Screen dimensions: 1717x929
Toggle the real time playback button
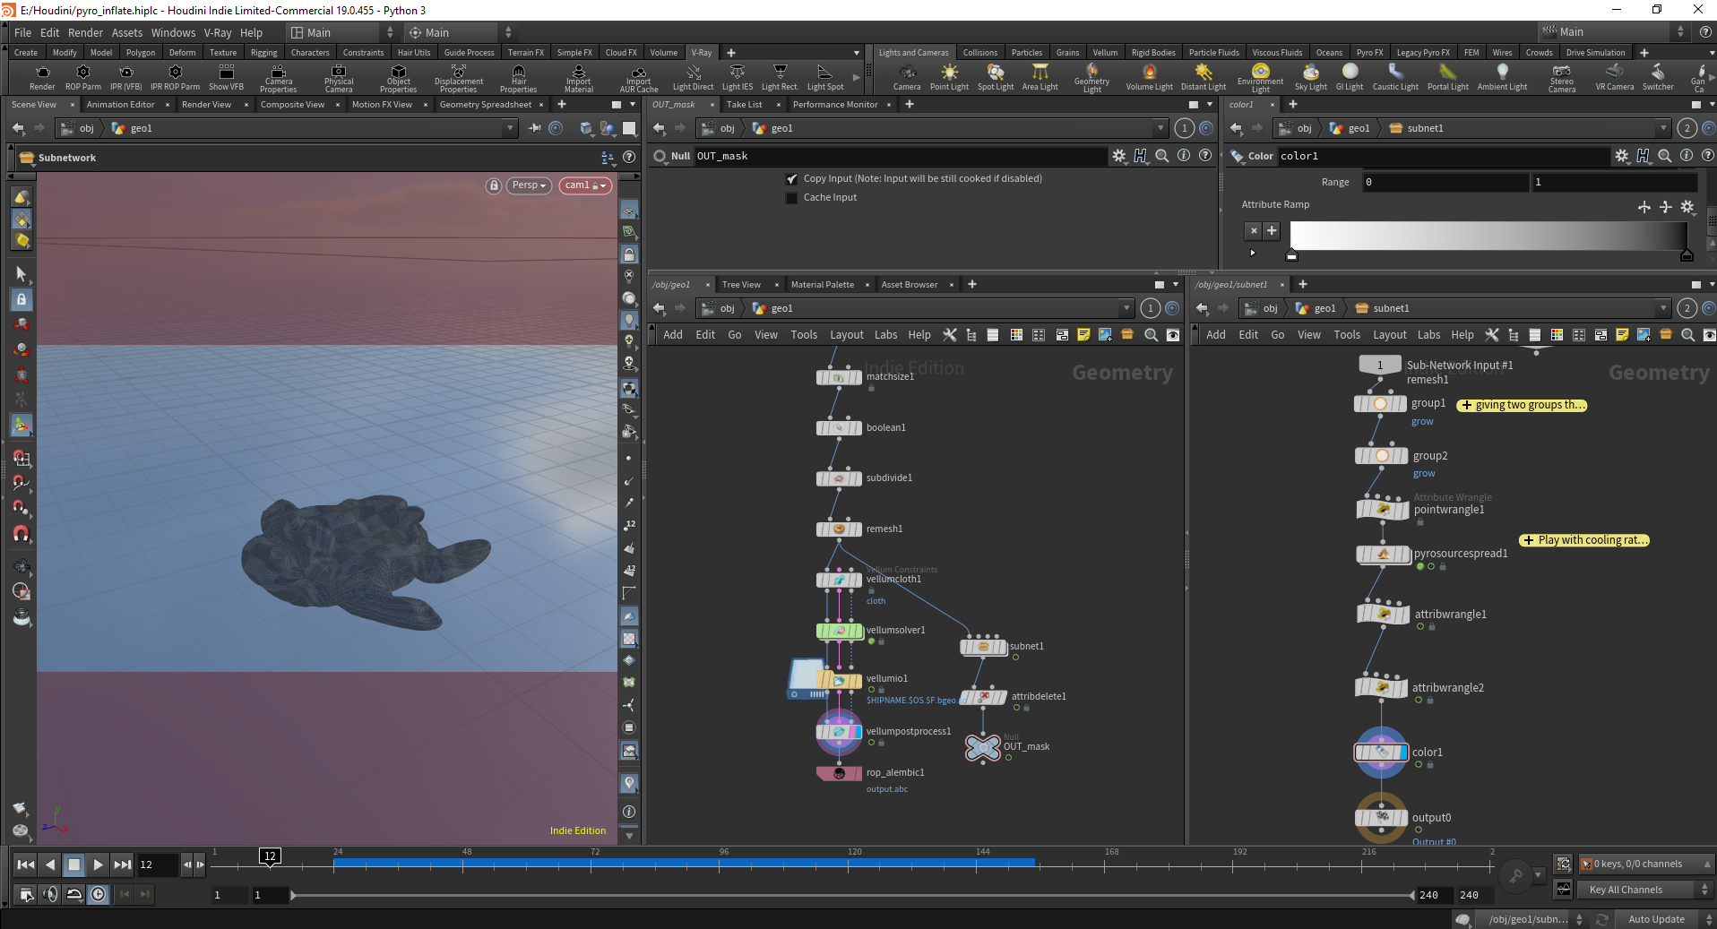[x=98, y=894]
